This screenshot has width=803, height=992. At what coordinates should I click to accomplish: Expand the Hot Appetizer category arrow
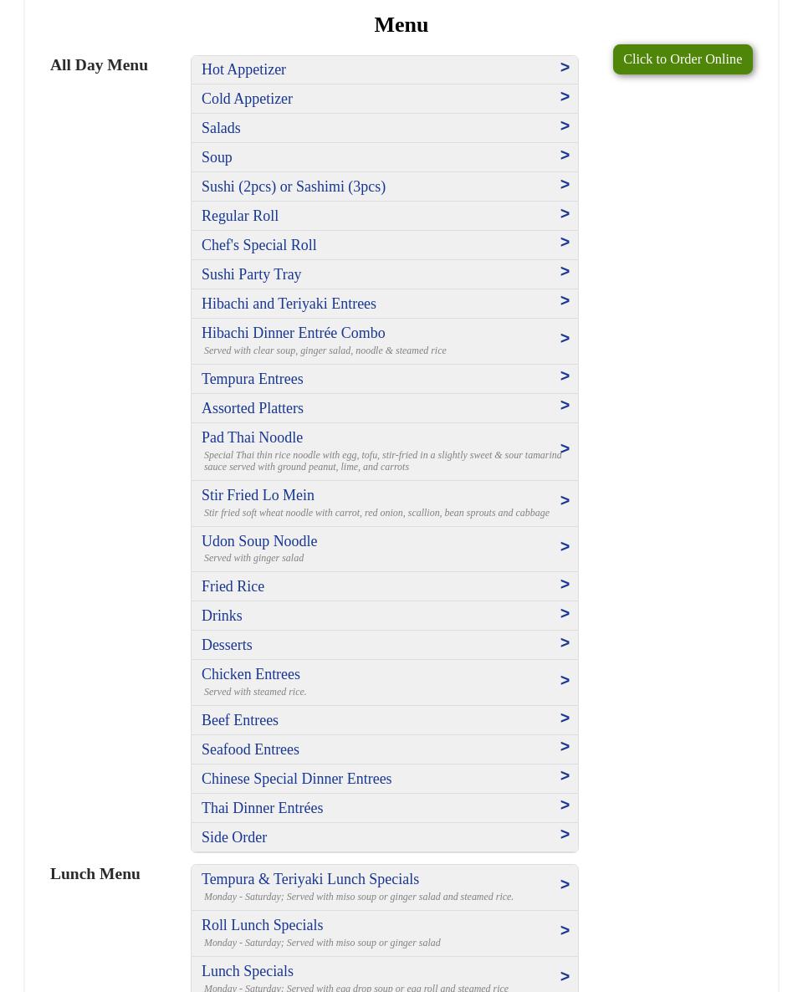565,68
